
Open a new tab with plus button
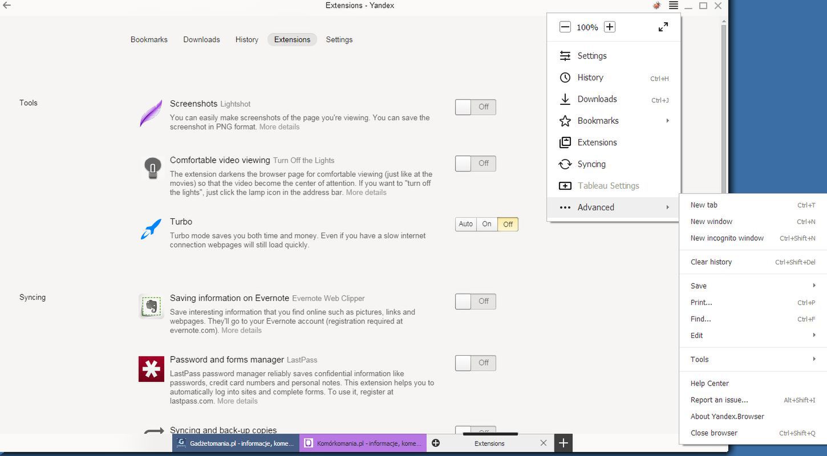563,443
